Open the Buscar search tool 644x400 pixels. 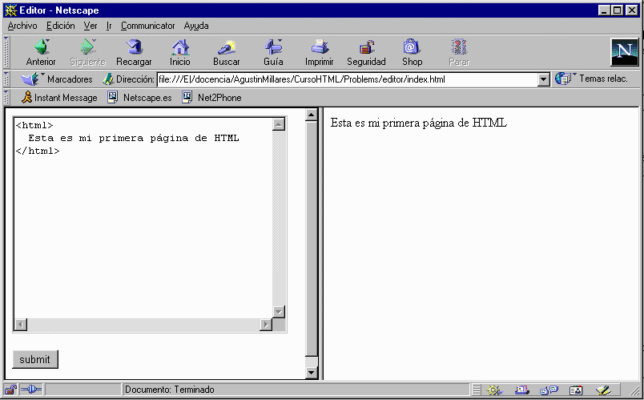click(227, 52)
